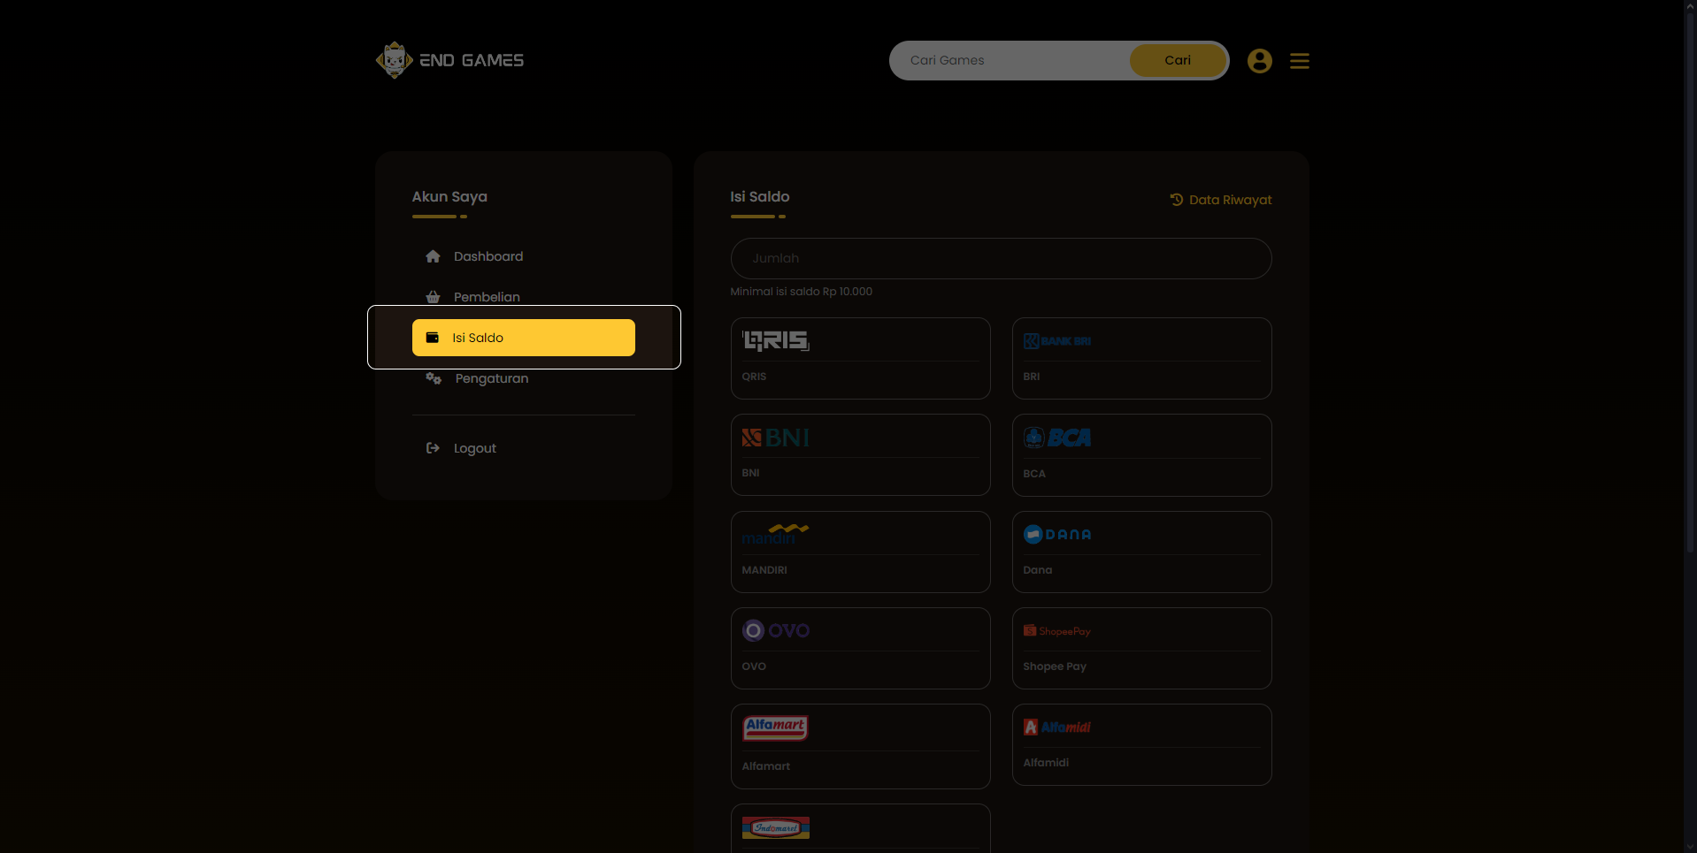Click the Mandiri logo
Image resolution: width=1697 pixels, height=853 pixels.
(x=776, y=534)
